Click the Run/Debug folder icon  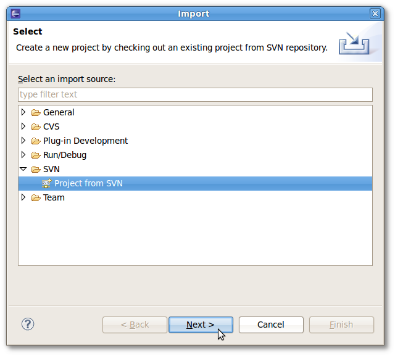click(x=36, y=155)
